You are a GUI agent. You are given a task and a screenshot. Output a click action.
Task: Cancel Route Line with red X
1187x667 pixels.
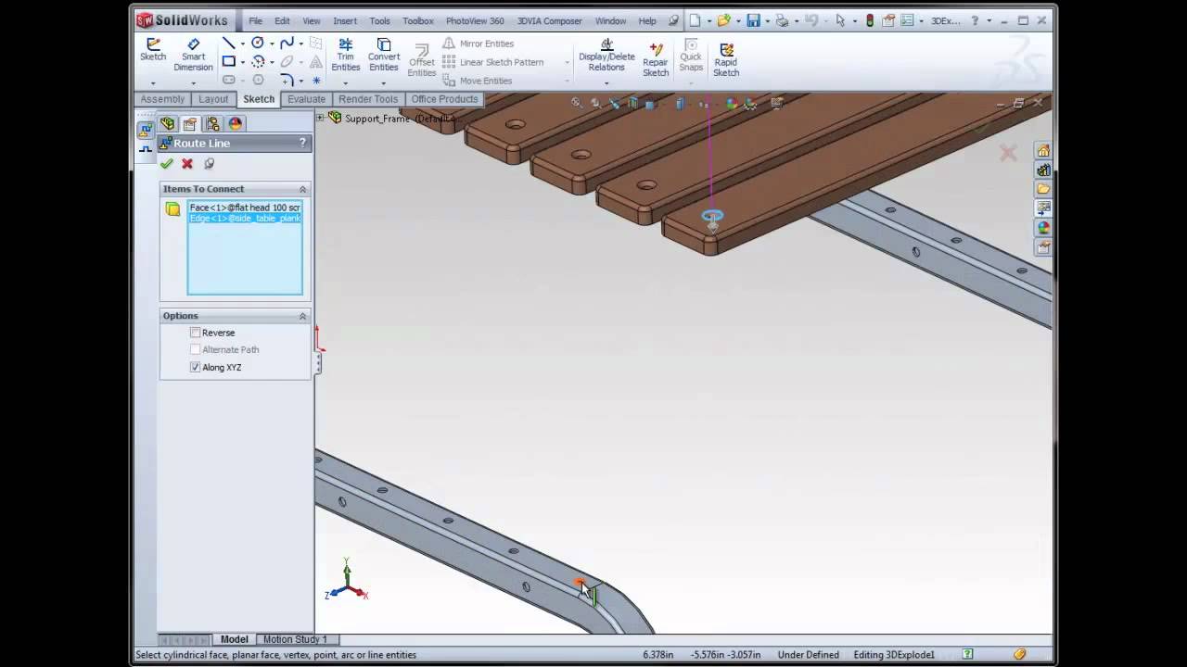tap(187, 164)
